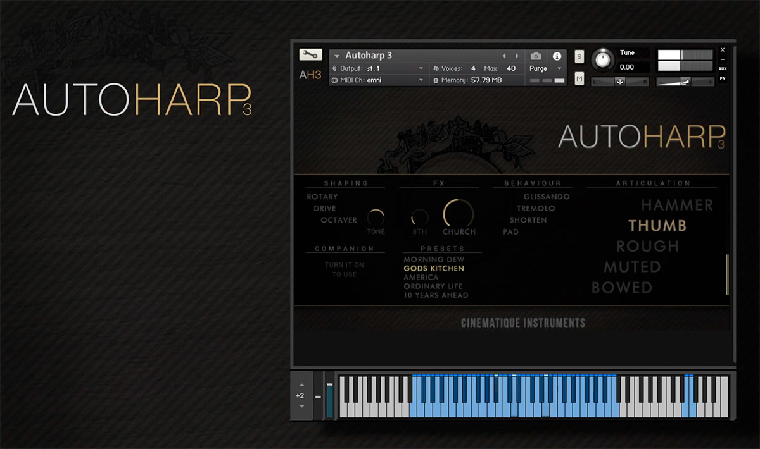Load the Morning Dew preset
Viewport: 760px width, 449px height.
434,260
